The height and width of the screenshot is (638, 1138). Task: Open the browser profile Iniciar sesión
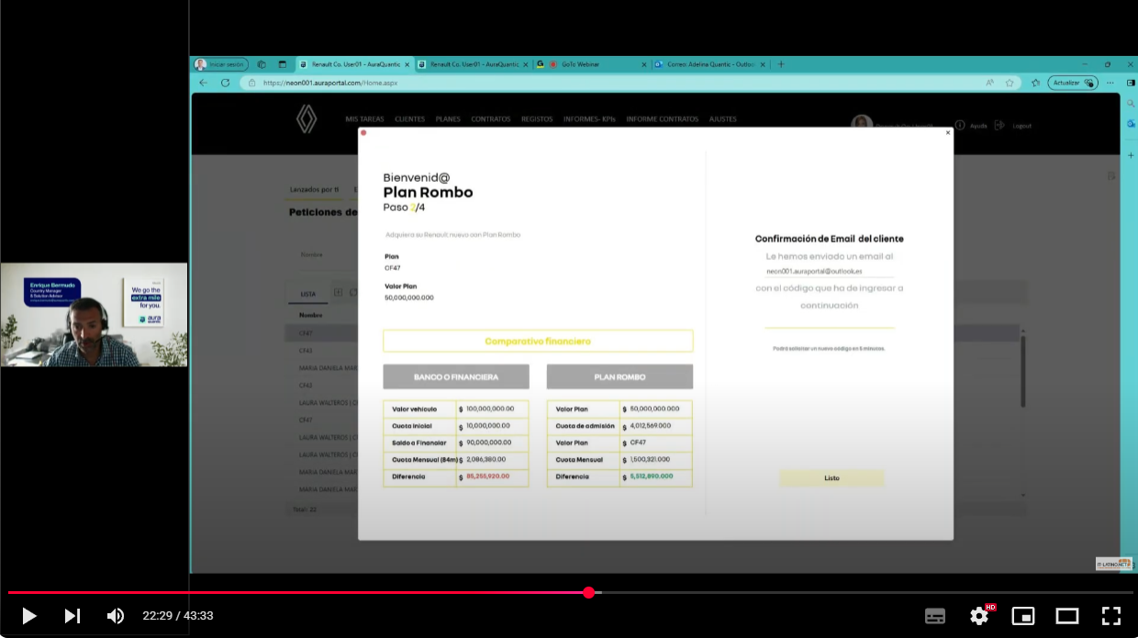219,64
